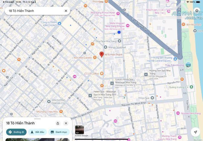Open the Danh mục chip

coord(59,132)
